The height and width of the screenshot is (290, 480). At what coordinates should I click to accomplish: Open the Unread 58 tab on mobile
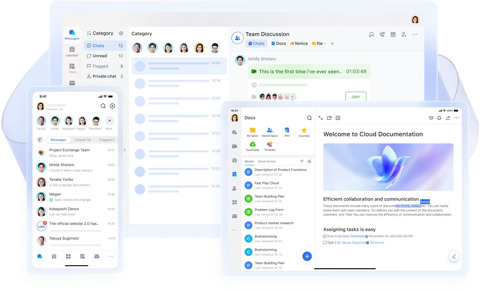(83, 140)
